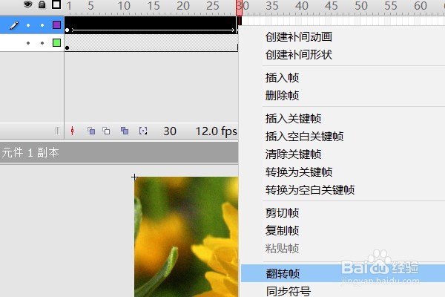Screen dimensions: 445x297
Task: Toggle lock dot of the green layer
Action: click(x=42, y=43)
